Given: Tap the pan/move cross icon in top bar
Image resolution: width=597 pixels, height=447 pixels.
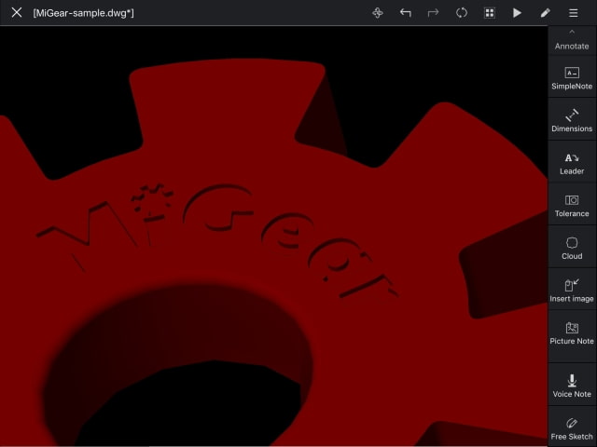Looking at the screenshot, I should point(377,13).
